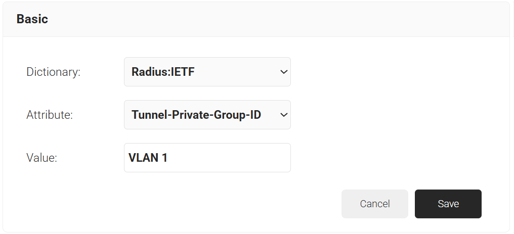Image resolution: width=514 pixels, height=234 pixels.
Task: Click the "Attribute:" field label
Action: pyautogui.click(x=50, y=115)
